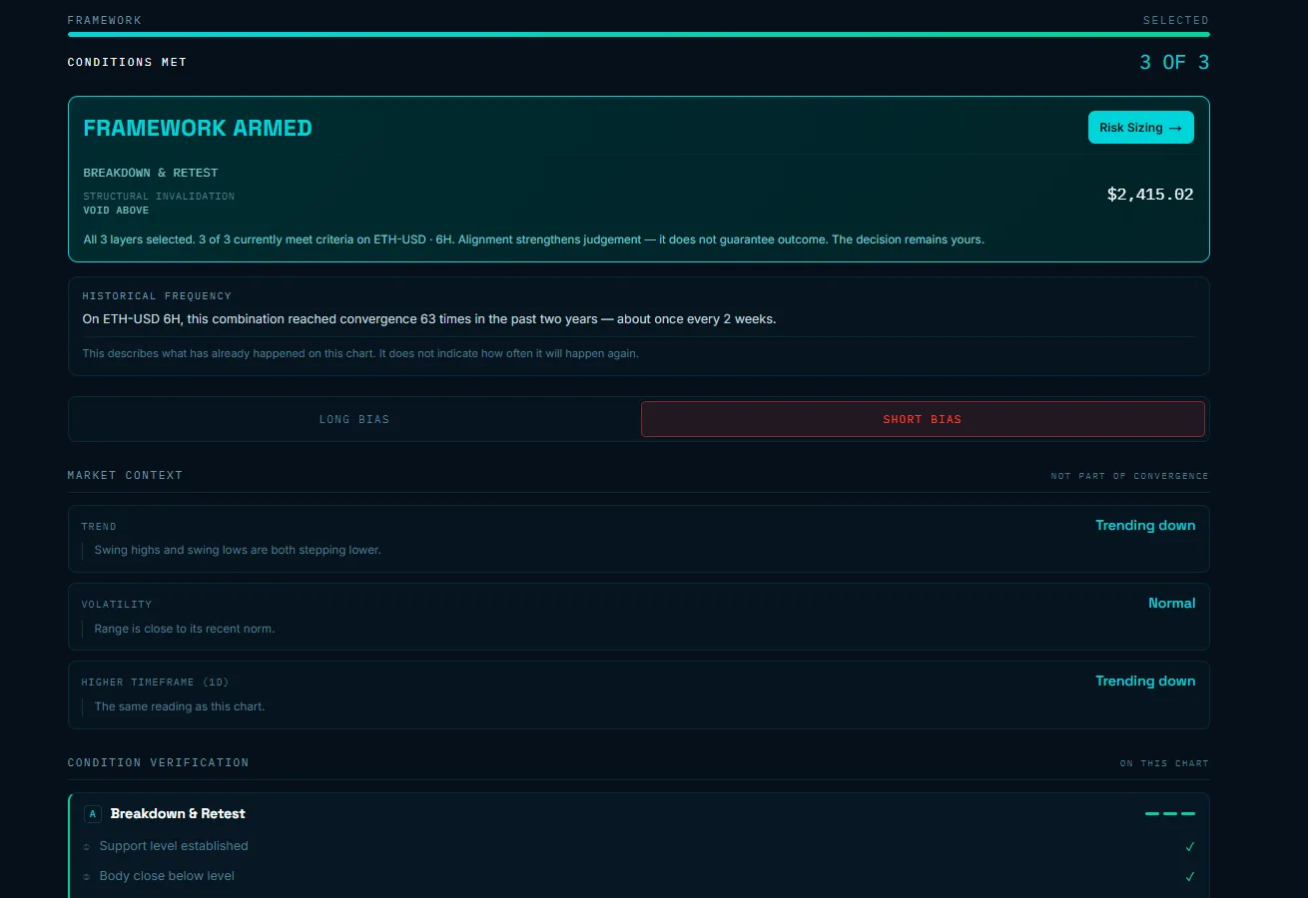Click Higher Timeframe 'Trending down' value
This screenshot has width=1308, height=898.
click(x=1145, y=680)
